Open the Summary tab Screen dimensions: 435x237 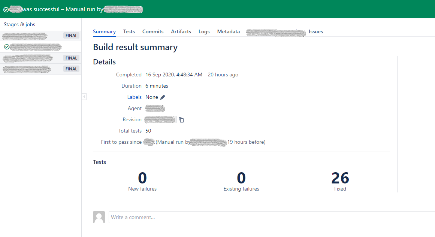click(104, 32)
